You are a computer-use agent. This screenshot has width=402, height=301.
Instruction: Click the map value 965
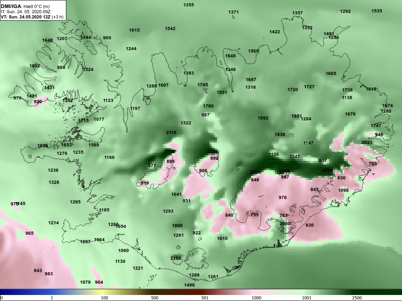click(x=29, y=233)
